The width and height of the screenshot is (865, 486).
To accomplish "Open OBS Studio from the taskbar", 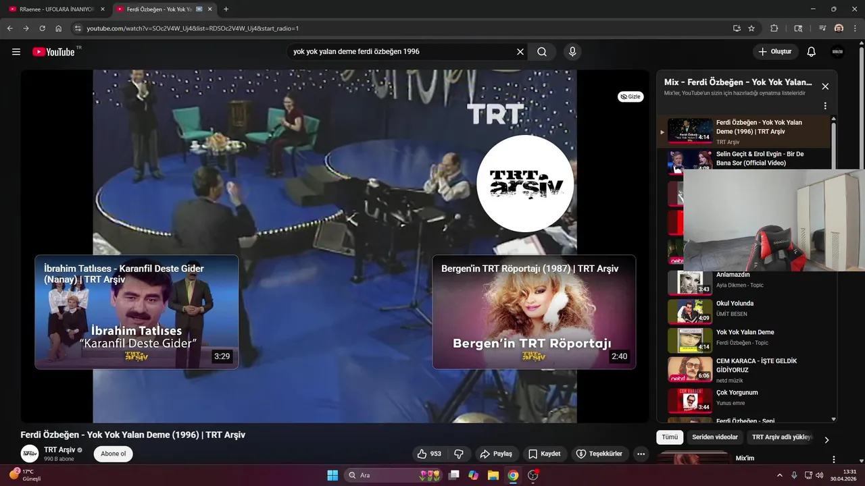I will [533, 475].
